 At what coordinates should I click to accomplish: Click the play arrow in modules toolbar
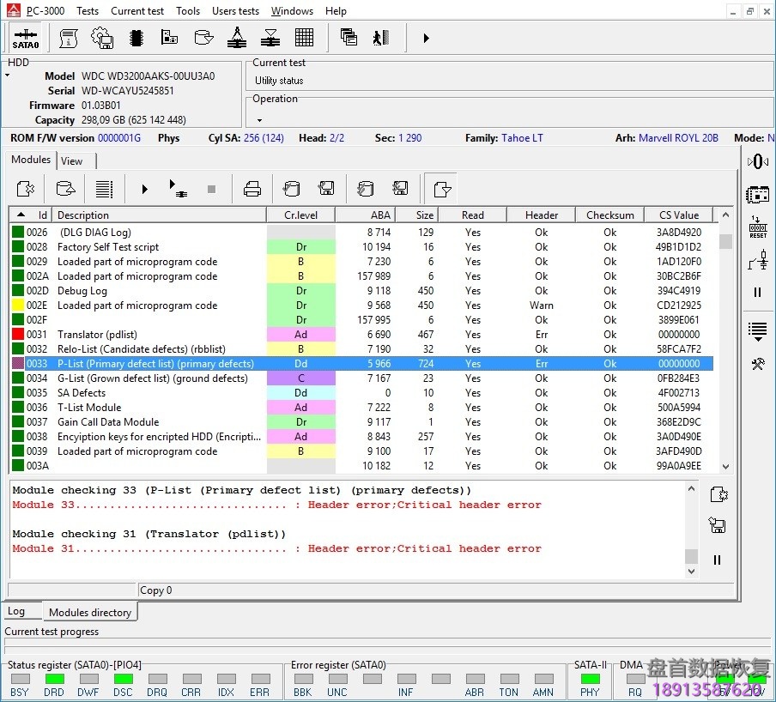[144, 189]
